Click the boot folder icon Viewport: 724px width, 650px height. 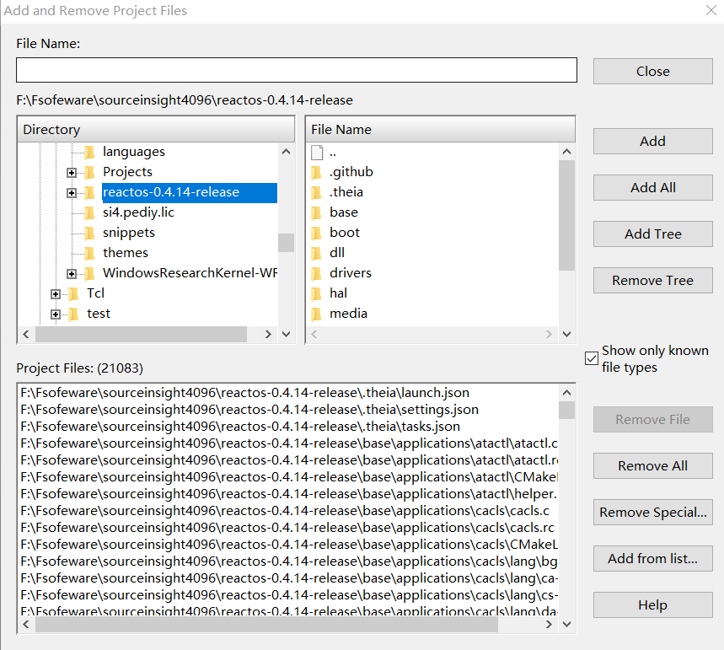tap(316, 233)
